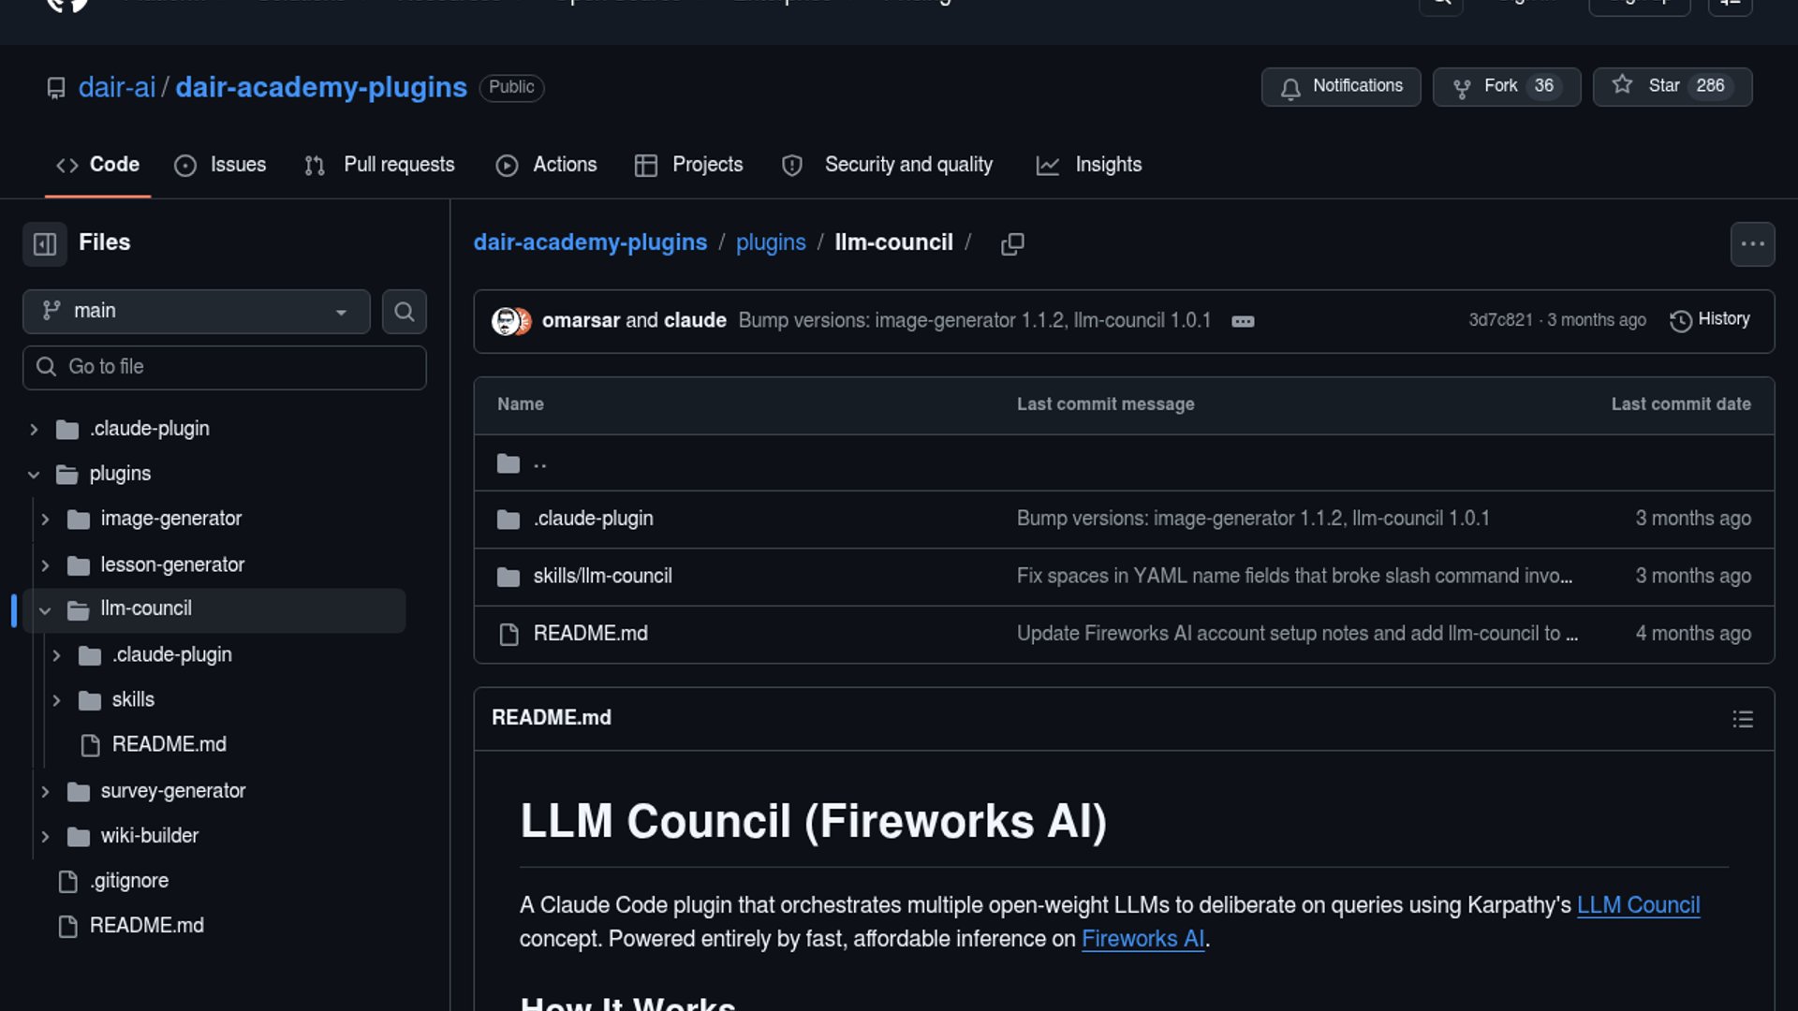Collapse the Files side panel
The height and width of the screenshot is (1011, 1798).
point(45,243)
